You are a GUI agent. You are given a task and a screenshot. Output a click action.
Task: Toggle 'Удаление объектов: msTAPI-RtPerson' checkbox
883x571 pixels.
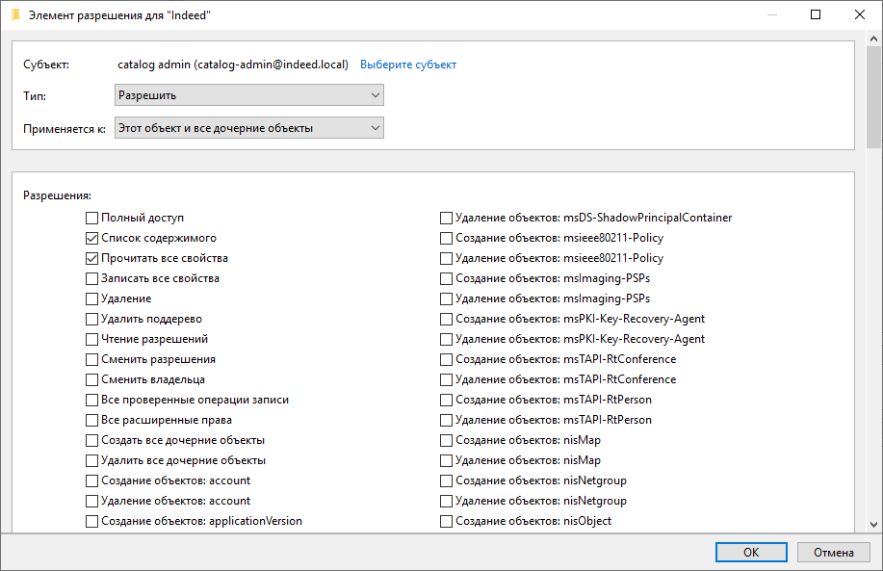(x=447, y=420)
